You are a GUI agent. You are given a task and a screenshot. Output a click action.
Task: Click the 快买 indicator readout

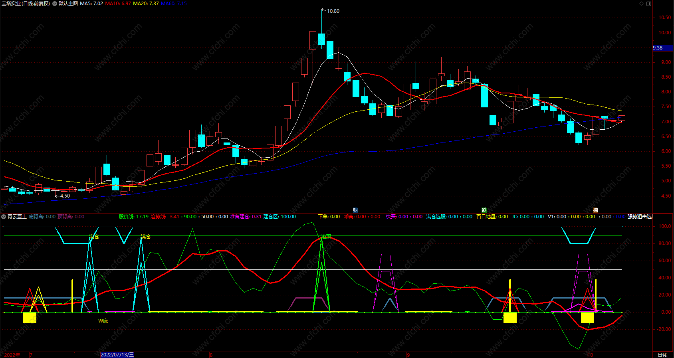point(404,217)
